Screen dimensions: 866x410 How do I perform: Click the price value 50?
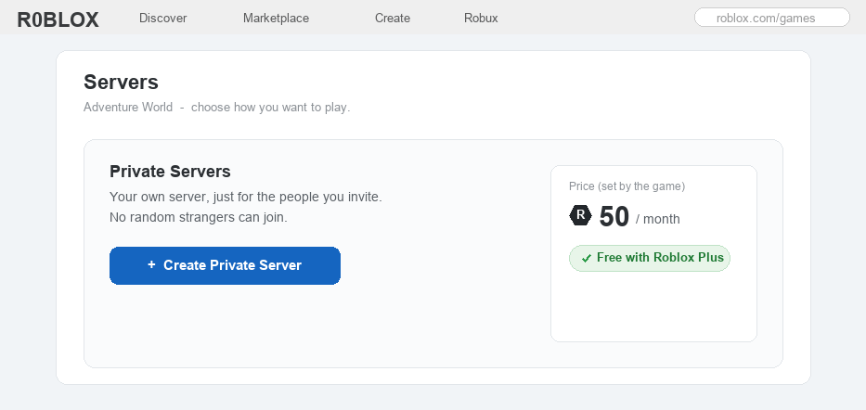pyautogui.click(x=614, y=216)
